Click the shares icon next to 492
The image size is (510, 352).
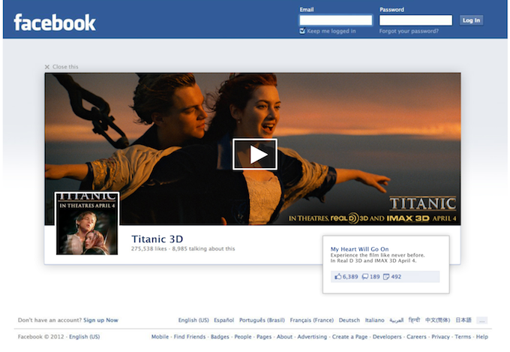point(386,277)
